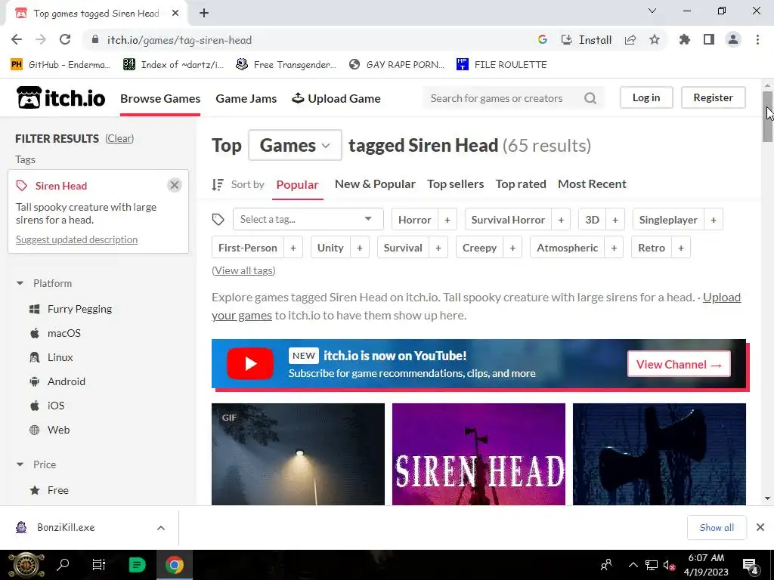This screenshot has height=580, width=774.
Task: Open GIF streetlight game thumbnail
Action: [298, 454]
